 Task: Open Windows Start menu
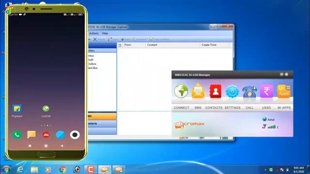click(x=6, y=170)
